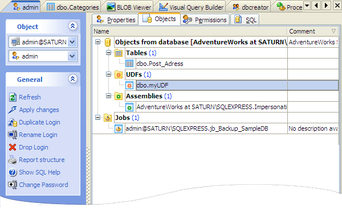This screenshot has width=342, height=208.
Task: Click the Rename Login link
Action: 38,135
